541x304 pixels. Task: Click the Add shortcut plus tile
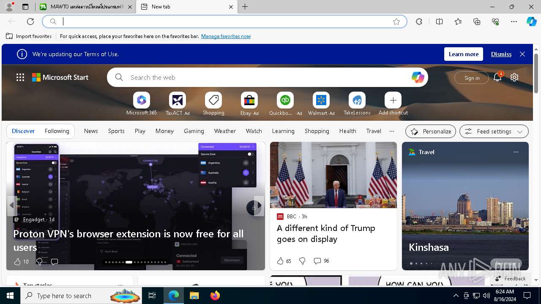click(393, 104)
